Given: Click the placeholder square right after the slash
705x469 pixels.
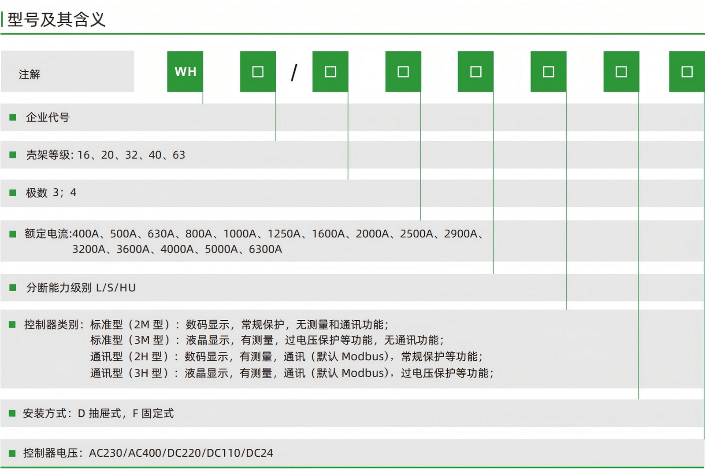Looking at the screenshot, I should click(330, 72).
